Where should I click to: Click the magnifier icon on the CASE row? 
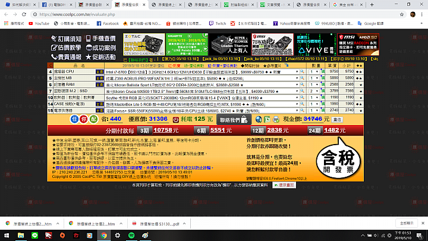(x=302, y=104)
